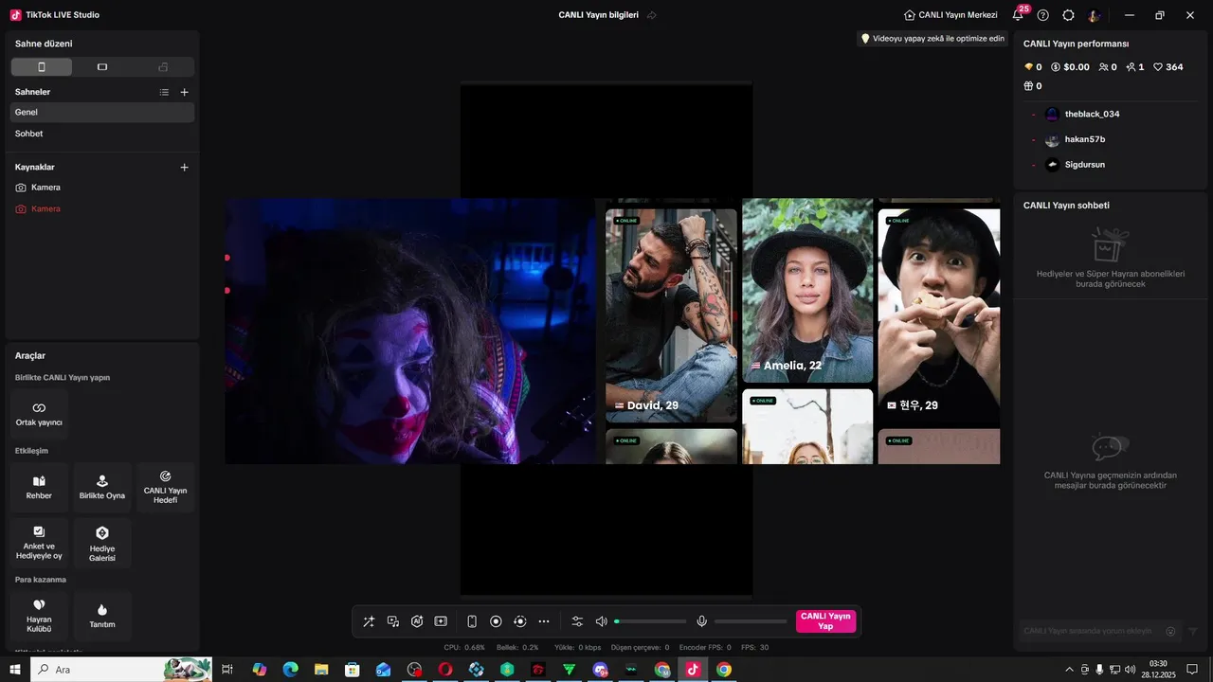Screen dimensions: 1213x682
Task: Open emoji picker in chat input
Action: coord(1170,631)
